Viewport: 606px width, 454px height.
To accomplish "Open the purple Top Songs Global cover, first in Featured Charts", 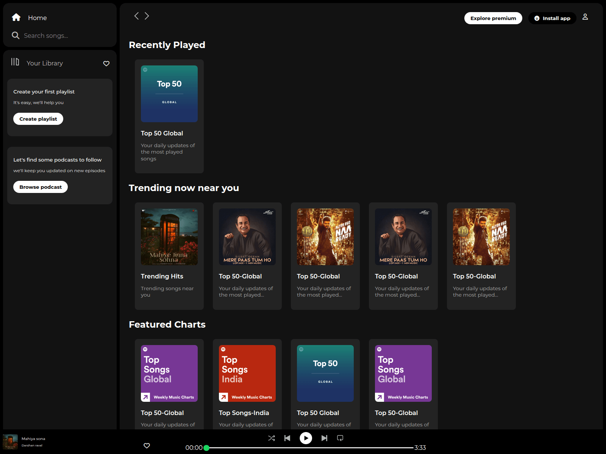I will (x=169, y=373).
